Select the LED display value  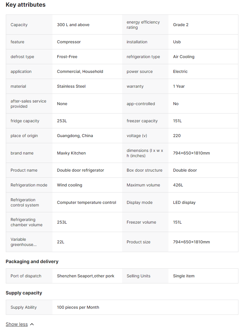pyautogui.click(x=184, y=202)
